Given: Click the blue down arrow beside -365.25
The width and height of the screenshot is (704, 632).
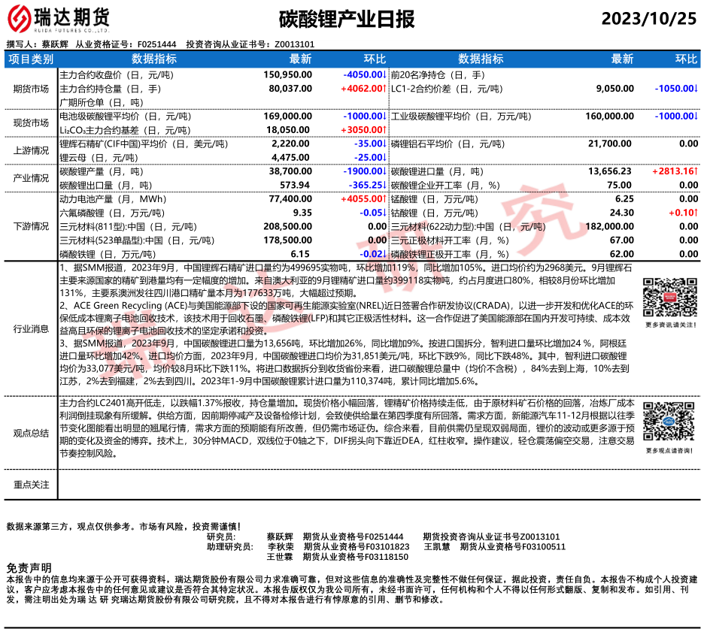Looking at the screenshot, I should point(384,185).
